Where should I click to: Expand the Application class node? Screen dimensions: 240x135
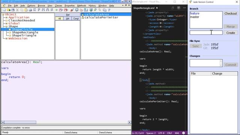(6, 18)
